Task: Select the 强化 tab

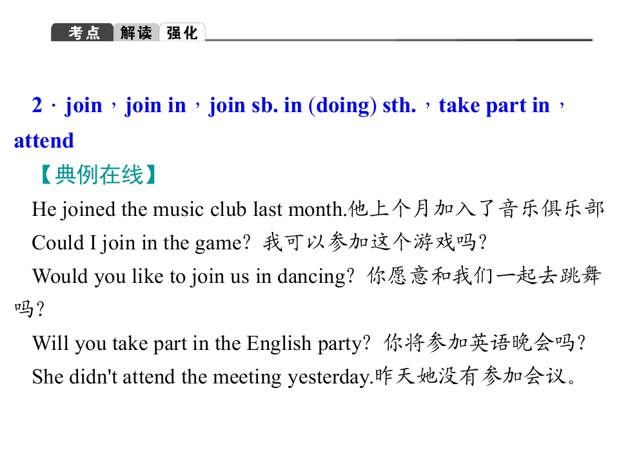Action: (182, 33)
